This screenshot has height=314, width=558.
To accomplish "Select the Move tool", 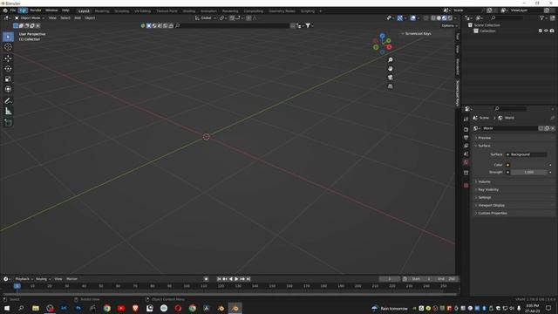I will pyautogui.click(x=8, y=58).
